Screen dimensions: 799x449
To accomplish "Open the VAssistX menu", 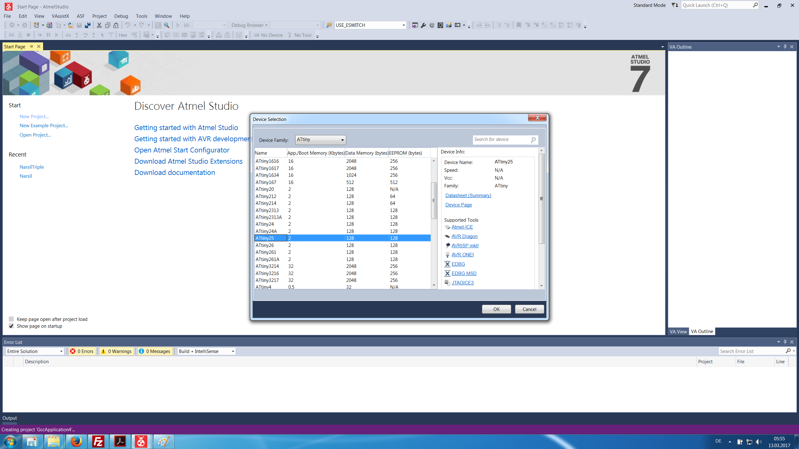I will tap(60, 16).
